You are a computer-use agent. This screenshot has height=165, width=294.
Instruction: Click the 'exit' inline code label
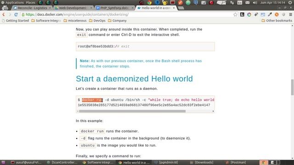tap(82, 35)
